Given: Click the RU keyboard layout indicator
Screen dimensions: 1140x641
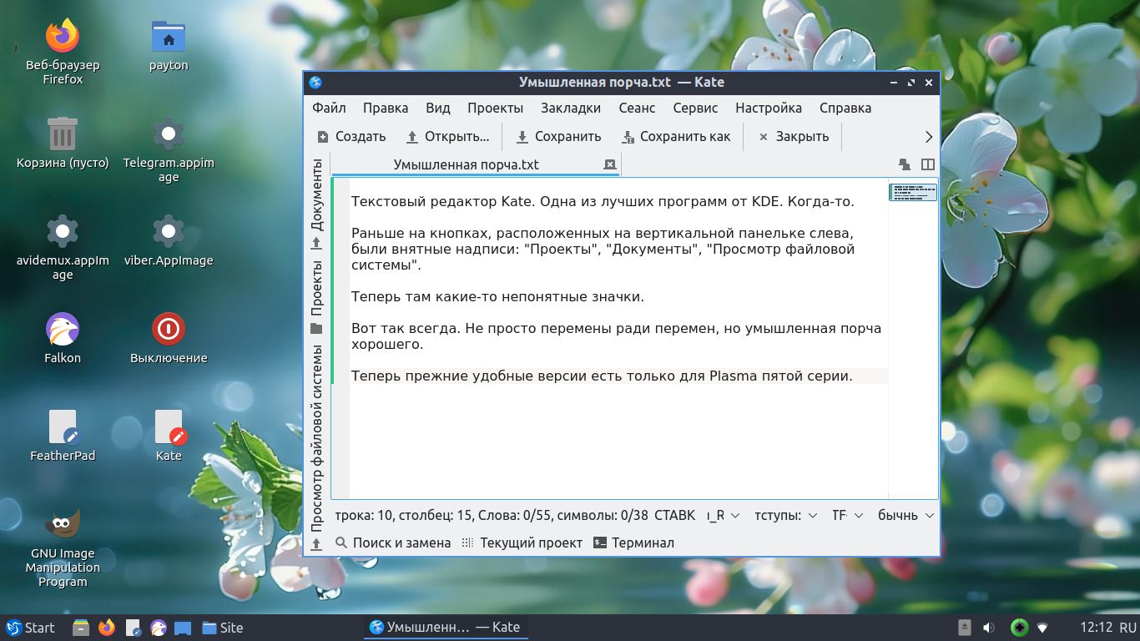Looking at the screenshot, I should pyautogui.click(x=1128, y=628).
